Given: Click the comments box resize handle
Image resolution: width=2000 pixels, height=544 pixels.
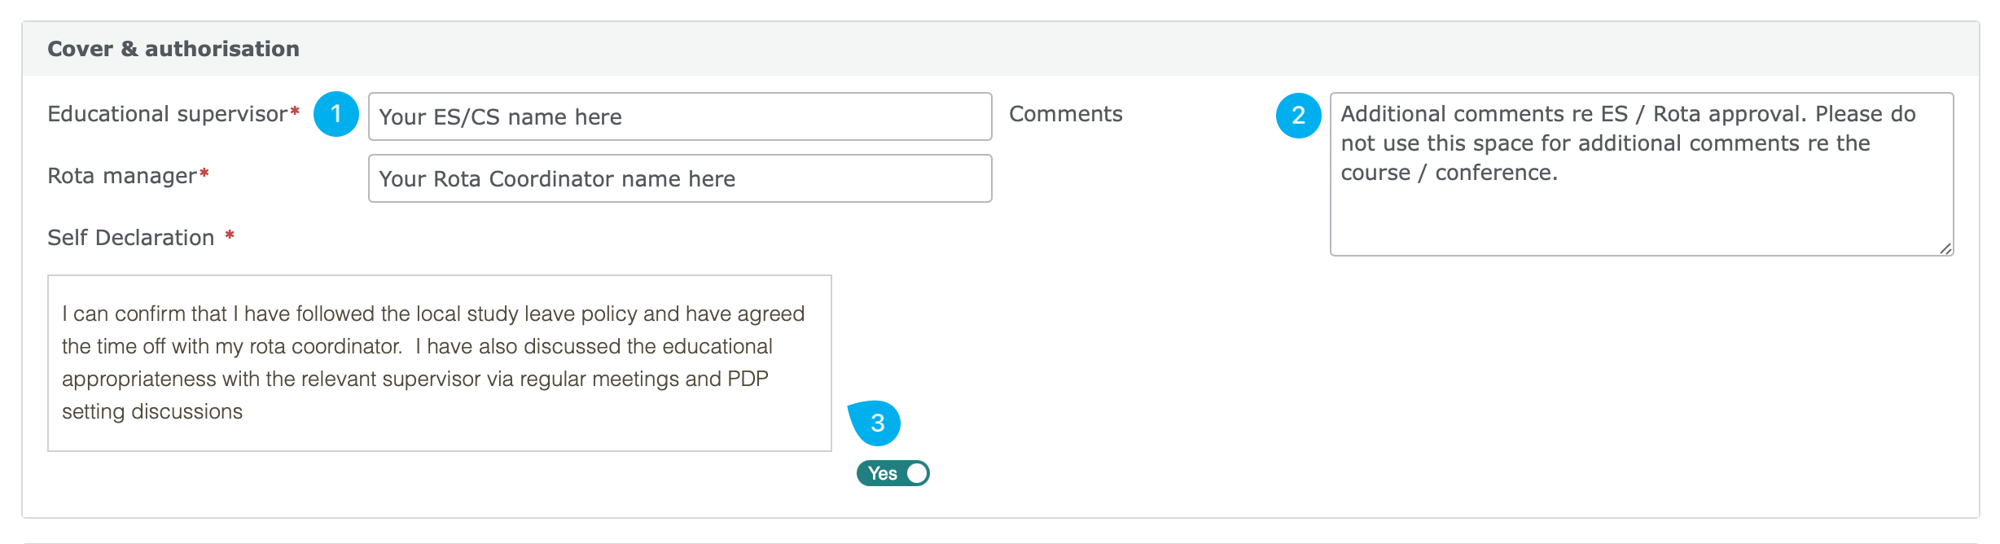Looking at the screenshot, I should (1945, 248).
